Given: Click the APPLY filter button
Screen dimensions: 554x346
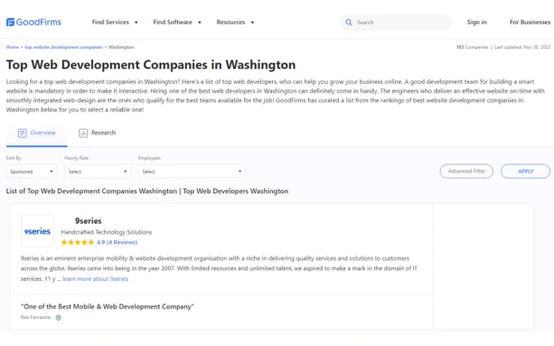Looking at the screenshot, I should (x=525, y=171).
